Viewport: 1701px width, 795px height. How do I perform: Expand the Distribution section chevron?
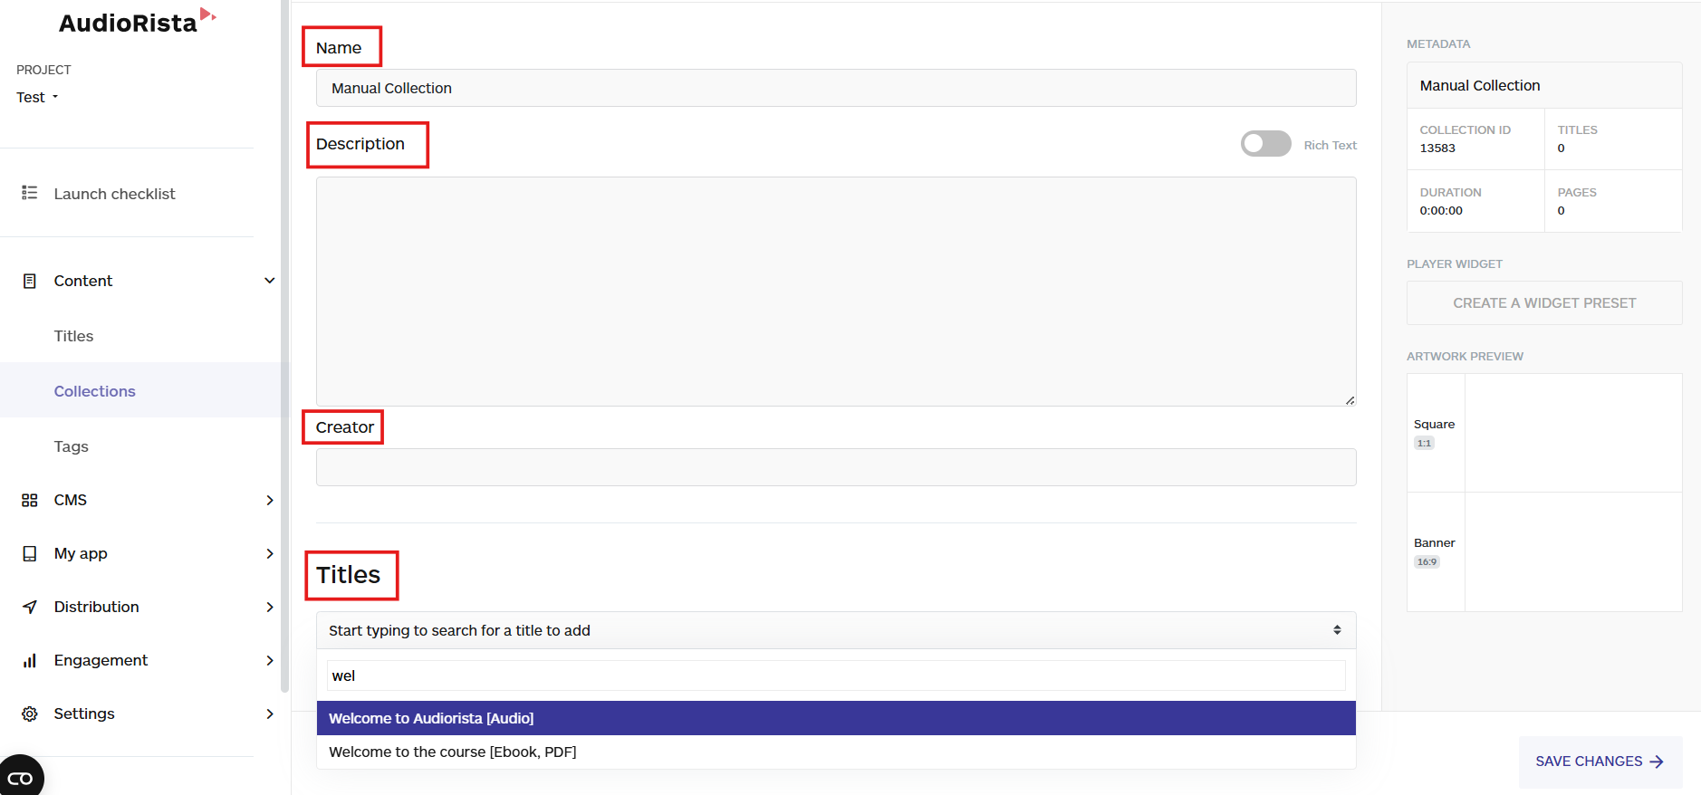pyautogui.click(x=269, y=607)
